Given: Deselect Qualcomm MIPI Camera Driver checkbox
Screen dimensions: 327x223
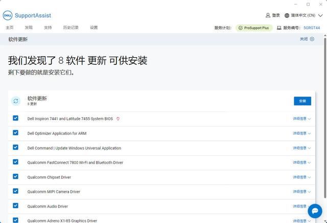Looking at the screenshot, I should click(15, 191).
